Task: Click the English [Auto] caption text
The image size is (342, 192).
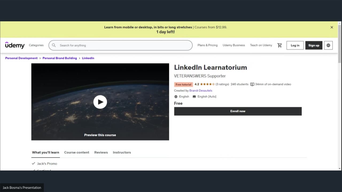Action: (x=207, y=97)
